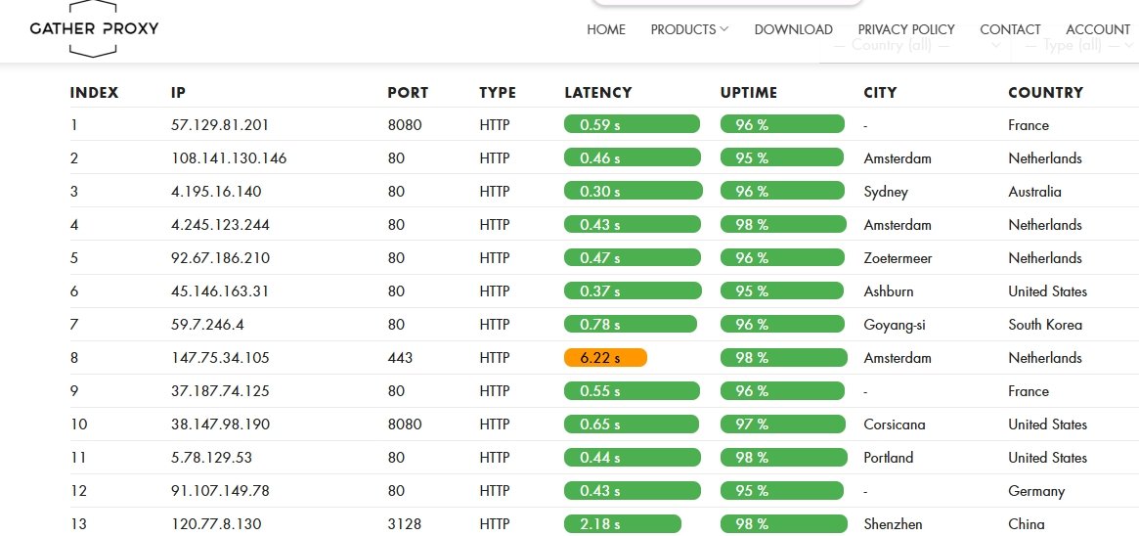
Task: Click the Gather Proxy logo
Action: pos(94,29)
